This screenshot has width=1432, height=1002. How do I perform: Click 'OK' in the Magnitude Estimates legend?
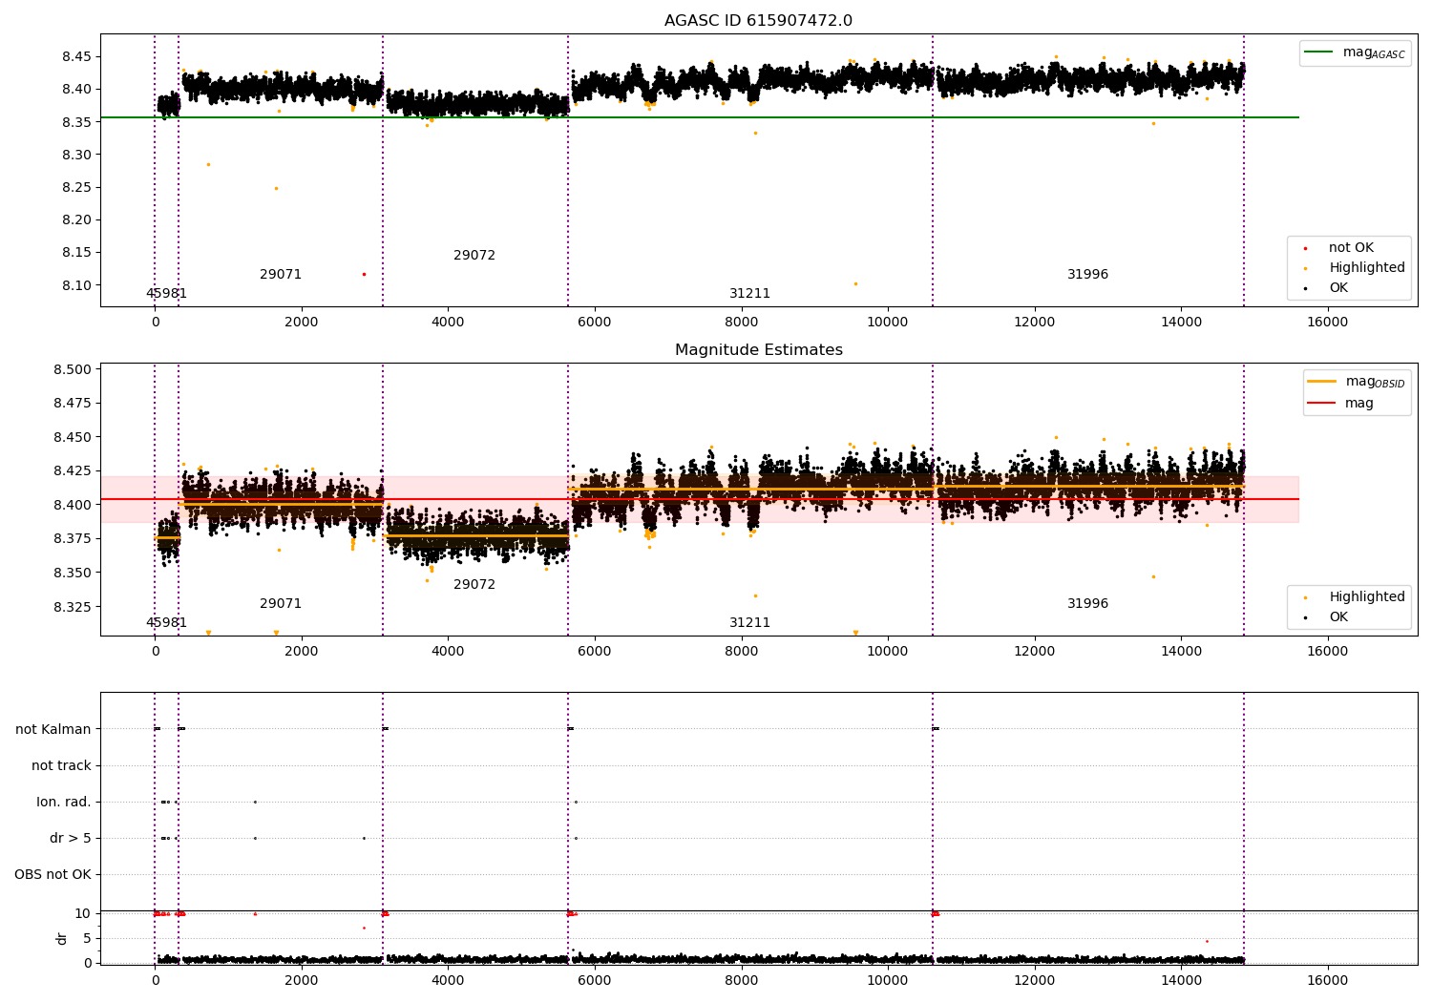tap(1337, 617)
